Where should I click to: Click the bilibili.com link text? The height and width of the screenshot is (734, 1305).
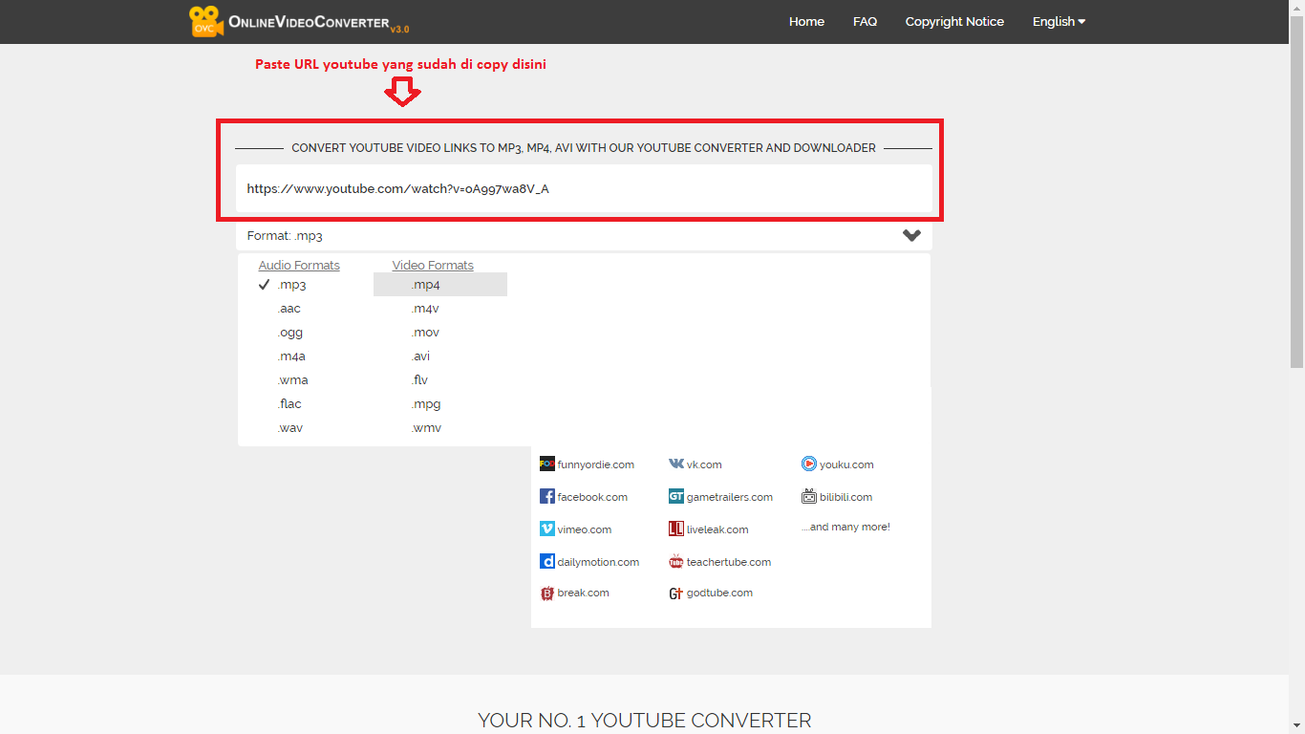click(845, 497)
